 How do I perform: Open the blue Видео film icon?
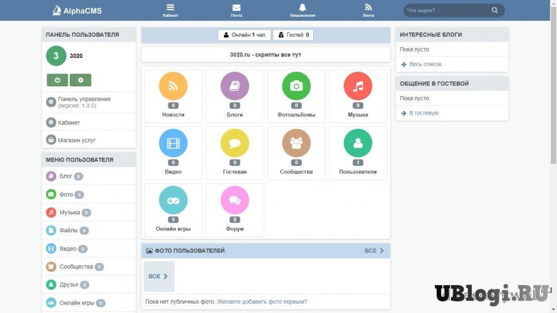tap(173, 144)
